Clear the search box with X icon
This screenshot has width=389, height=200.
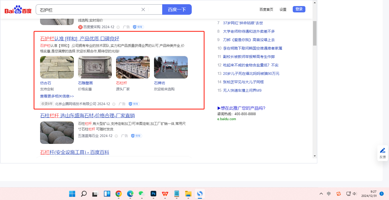[x=143, y=9]
